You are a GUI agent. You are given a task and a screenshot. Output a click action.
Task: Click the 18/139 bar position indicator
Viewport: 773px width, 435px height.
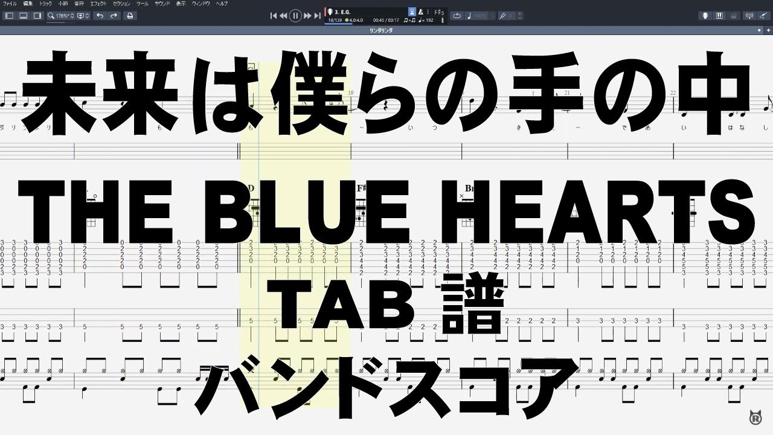pyautogui.click(x=335, y=21)
